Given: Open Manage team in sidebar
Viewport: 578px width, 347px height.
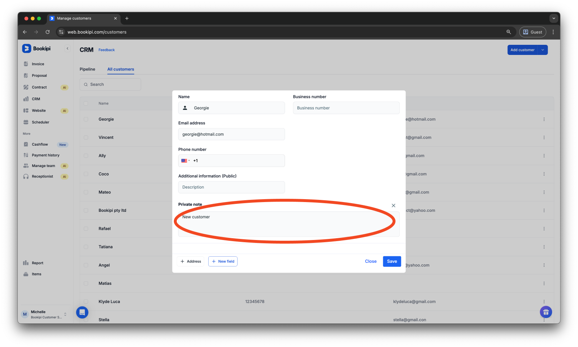Looking at the screenshot, I should point(43,166).
